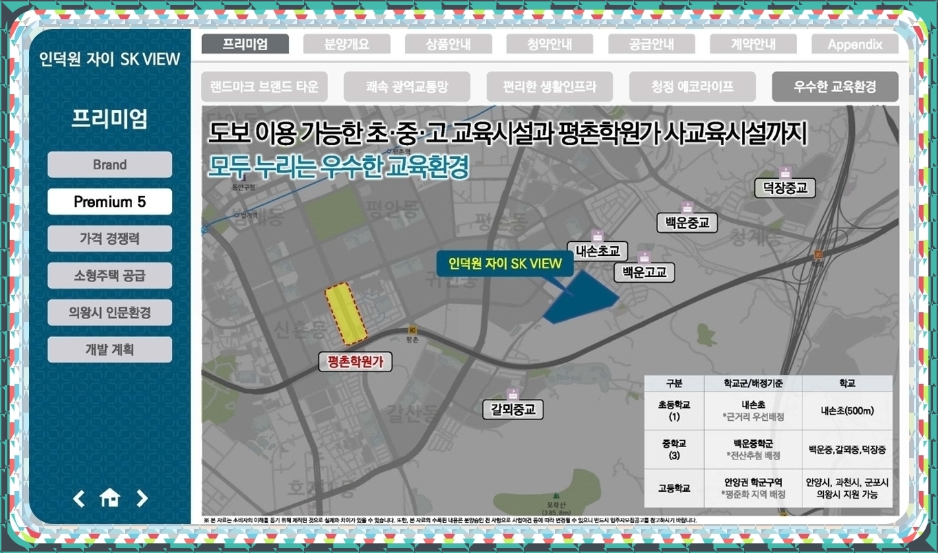
Task: Open the home icon in sidebar
Action: tap(110, 498)
